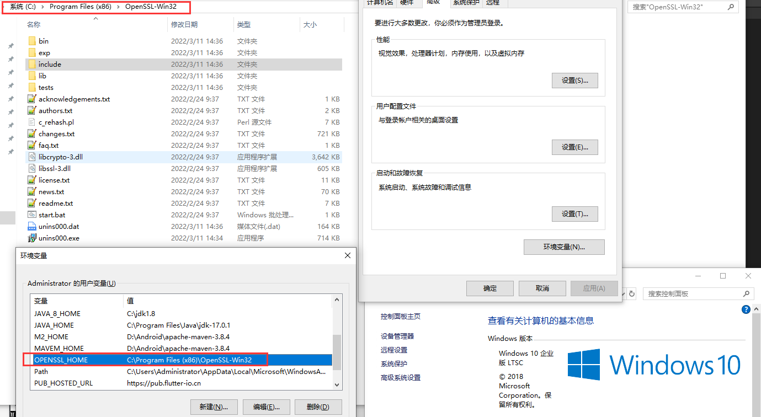Switch to 远程 tab
Screen dimensions: 761x417
pos(493,3)
